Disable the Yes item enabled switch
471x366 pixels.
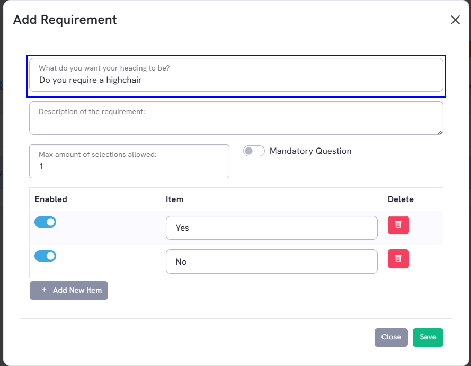tap(46, 222)
